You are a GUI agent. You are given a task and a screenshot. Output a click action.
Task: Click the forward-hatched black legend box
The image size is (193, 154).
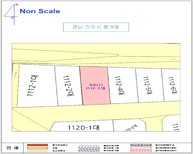[89, 148]
